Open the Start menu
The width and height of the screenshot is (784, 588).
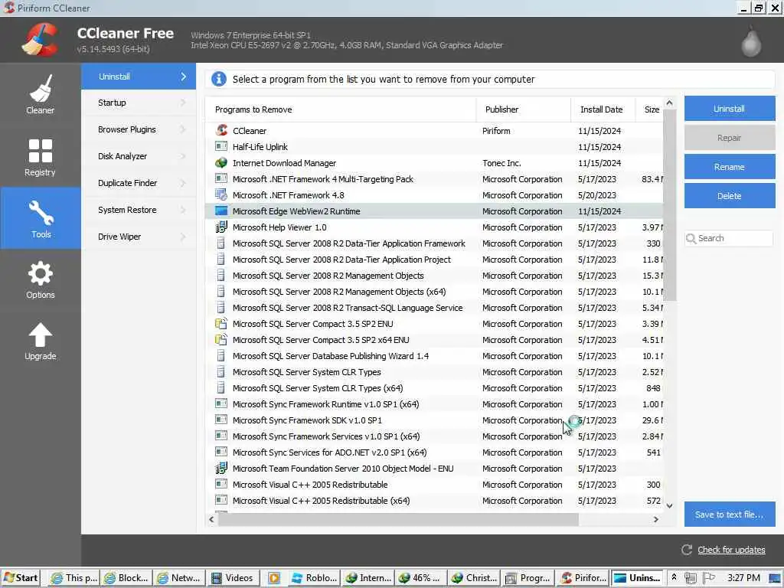[21, 578]
